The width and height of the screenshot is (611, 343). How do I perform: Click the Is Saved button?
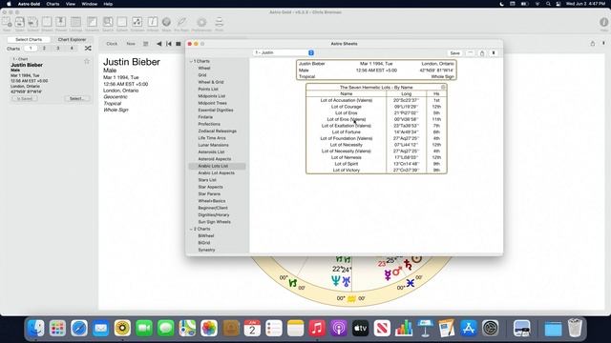[x=25, y=98]
